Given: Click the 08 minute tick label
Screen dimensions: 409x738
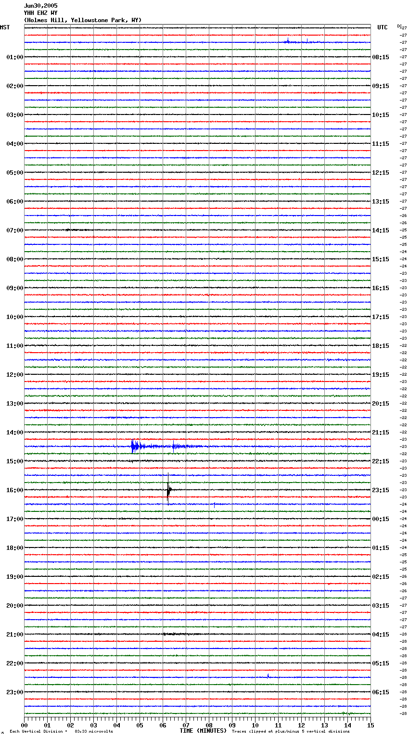Looking at the screenshot, I should point(209,725).
